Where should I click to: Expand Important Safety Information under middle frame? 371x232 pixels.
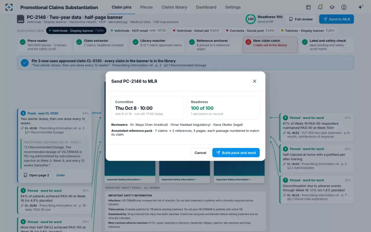coord(178,180)
